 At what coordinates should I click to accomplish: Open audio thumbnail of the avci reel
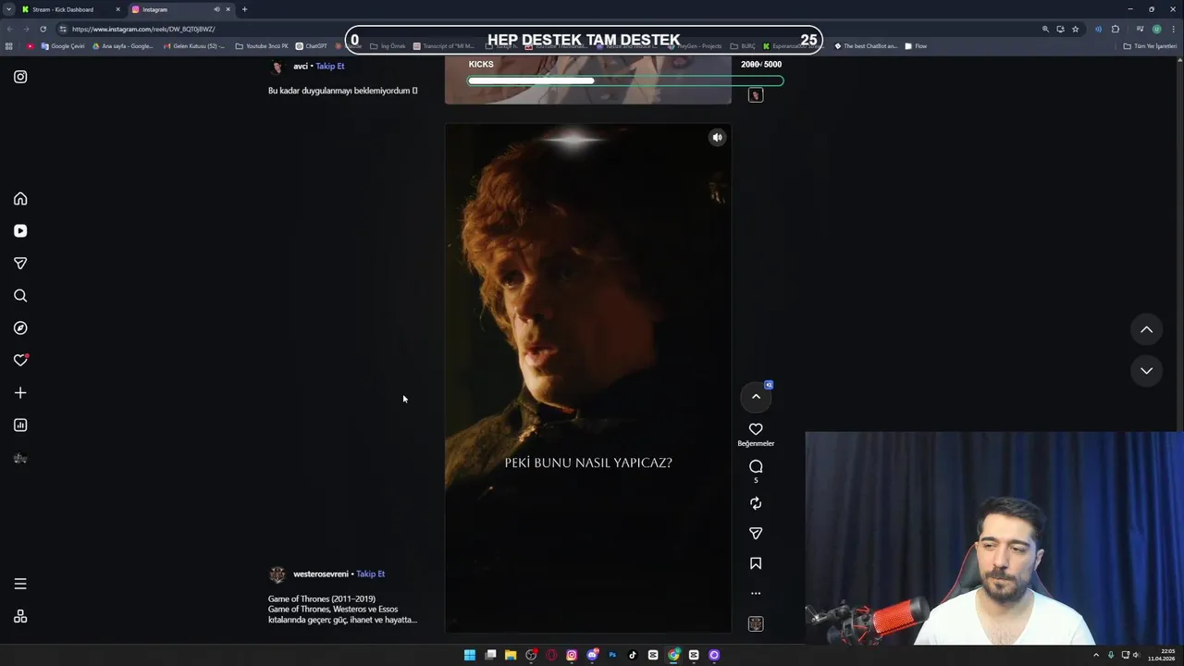coord(756,95)
